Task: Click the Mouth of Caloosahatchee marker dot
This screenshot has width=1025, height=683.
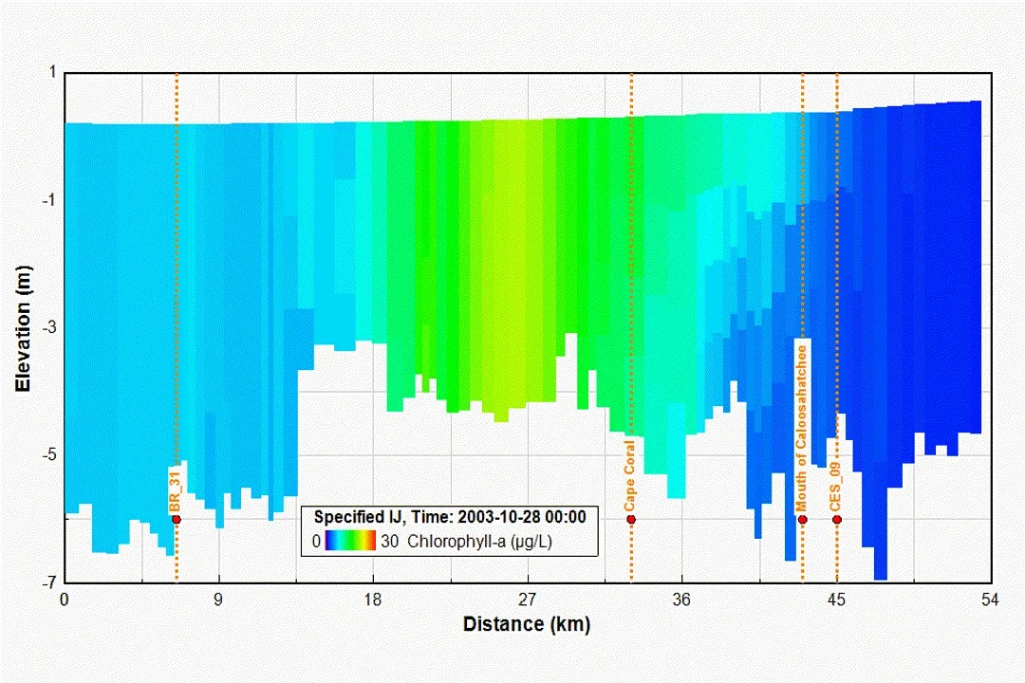Action: (x=802, y=519)
